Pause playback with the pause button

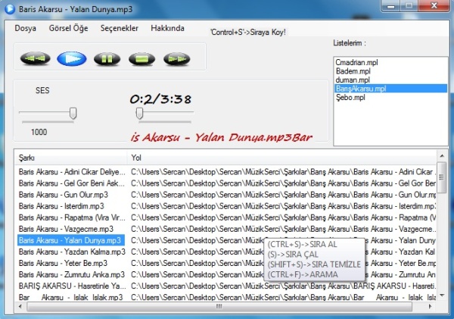click(x=107, y=59)
